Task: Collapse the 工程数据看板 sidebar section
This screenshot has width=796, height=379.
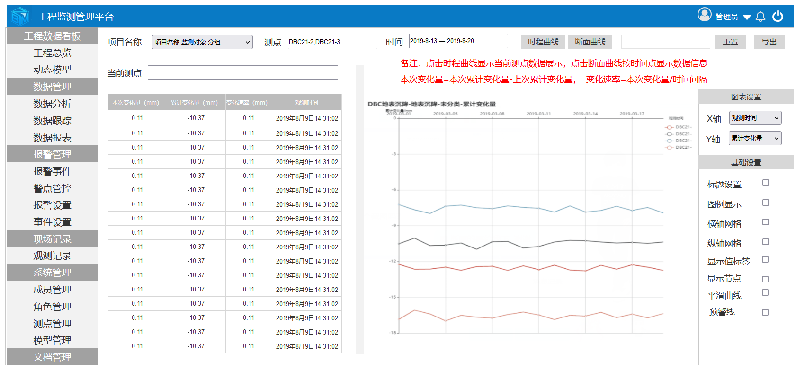Action: pyautogui.click(x=52, y=36)
